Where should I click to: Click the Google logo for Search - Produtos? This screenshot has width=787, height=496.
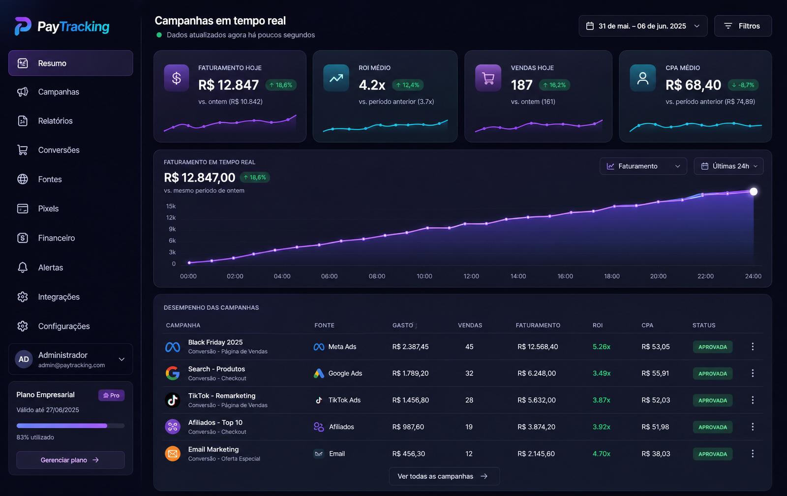pos(173,373)
